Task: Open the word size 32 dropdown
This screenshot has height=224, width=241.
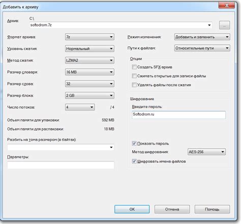Action: [89, 83]
